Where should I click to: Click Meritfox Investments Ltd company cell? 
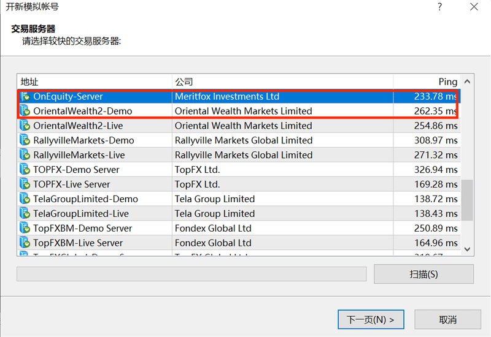[x=227, y=96]
